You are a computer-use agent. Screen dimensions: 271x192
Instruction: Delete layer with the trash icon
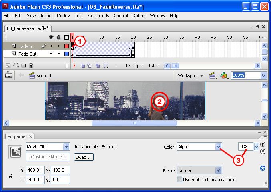tap(31, 65)
